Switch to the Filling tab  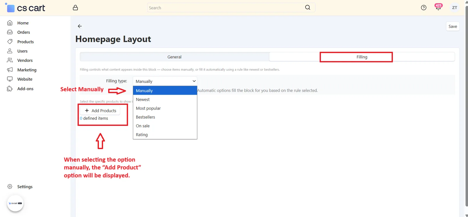click(x=362, y=57)
